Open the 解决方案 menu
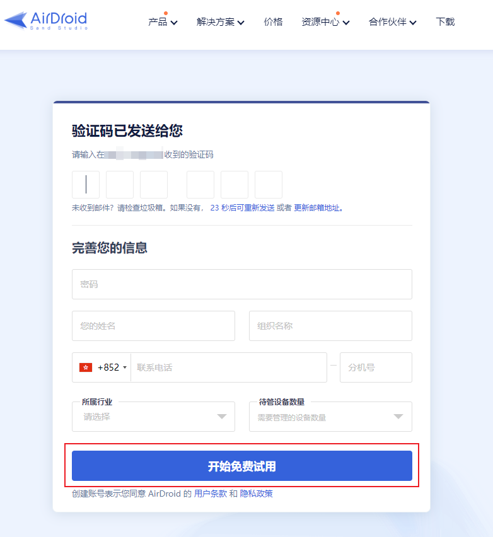This screenshot has height=537, width=493. [x=220, y=22]
